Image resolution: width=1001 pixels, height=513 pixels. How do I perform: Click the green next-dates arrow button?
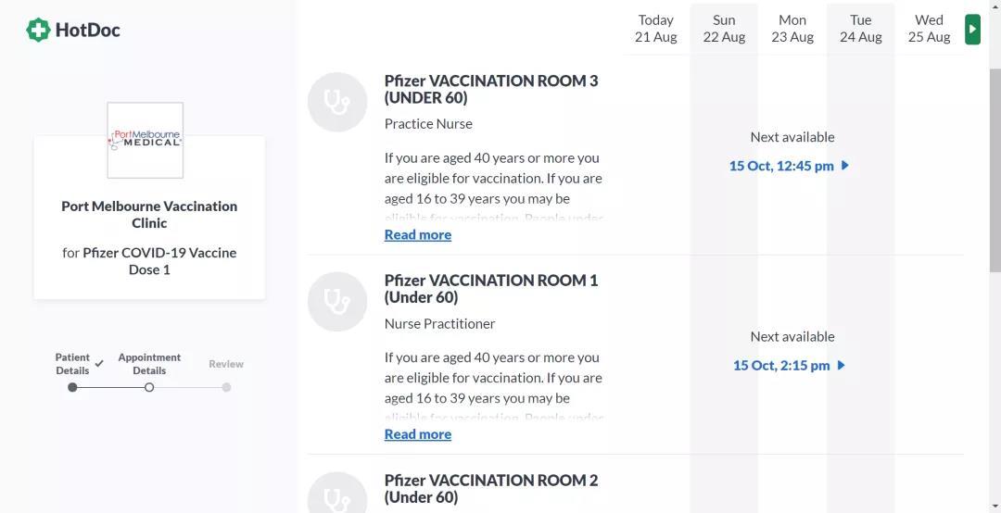pos(972,29)
